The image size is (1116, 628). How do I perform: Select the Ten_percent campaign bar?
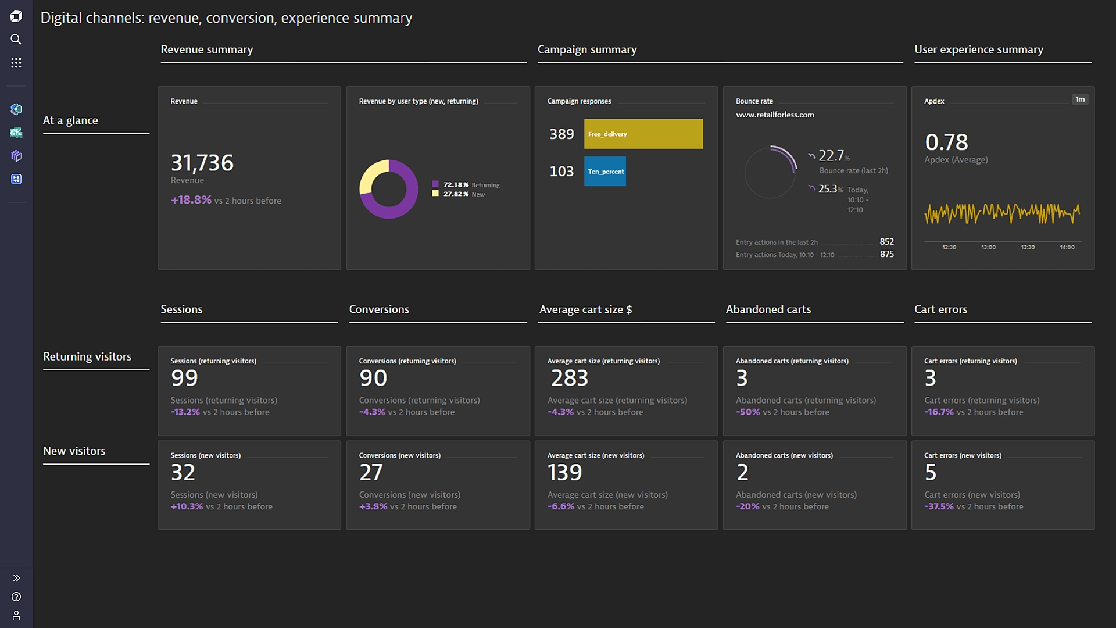click(605, 172)
